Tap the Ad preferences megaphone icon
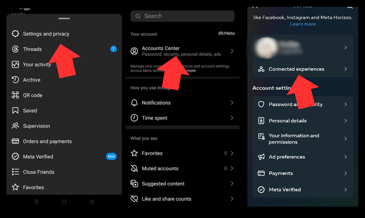Image resolution: width=365 pixels, height=218 pixels. [x=261, y=157]
